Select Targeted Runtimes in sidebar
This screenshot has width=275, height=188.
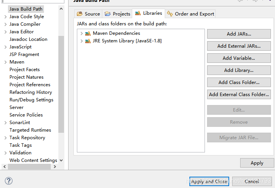coord(30,130)
